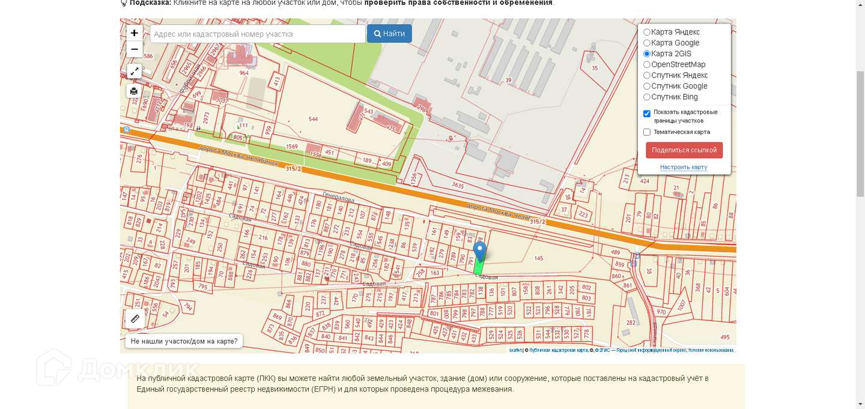The height and width of the screenshot is (409, 865).
Task: Click parcel number 413 on map
Action: click(277, 81)
